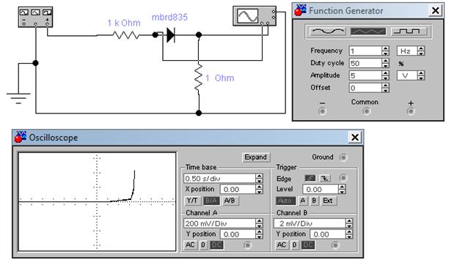Click the mbrd835 diode label

[169, 17]
